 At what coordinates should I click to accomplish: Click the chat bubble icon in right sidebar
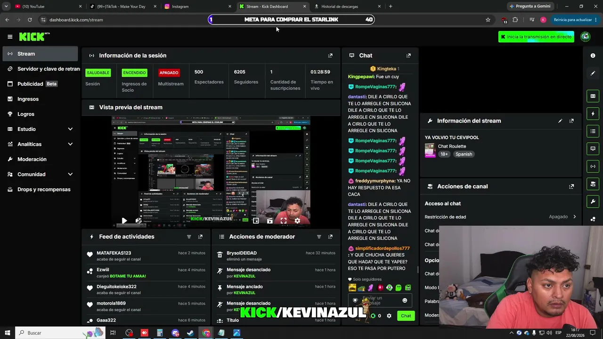point(593,148)
